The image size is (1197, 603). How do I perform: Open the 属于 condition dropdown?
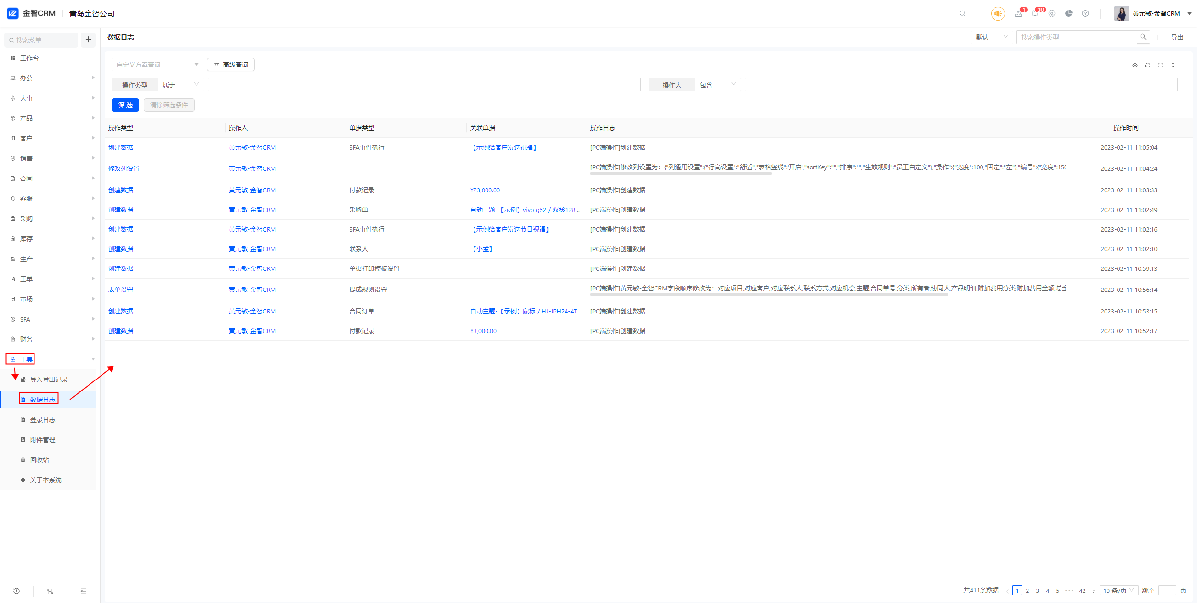coord(181,85)
